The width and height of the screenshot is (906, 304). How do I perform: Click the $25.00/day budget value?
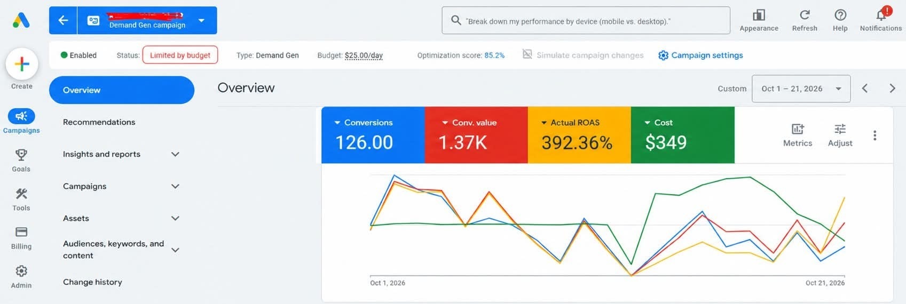(x=364, y=55)
